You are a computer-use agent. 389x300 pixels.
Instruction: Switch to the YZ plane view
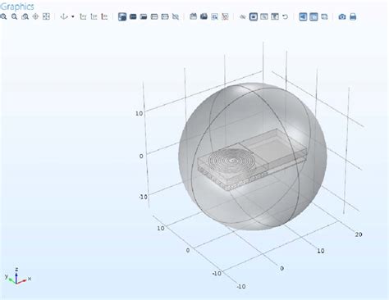coord(94,16)
